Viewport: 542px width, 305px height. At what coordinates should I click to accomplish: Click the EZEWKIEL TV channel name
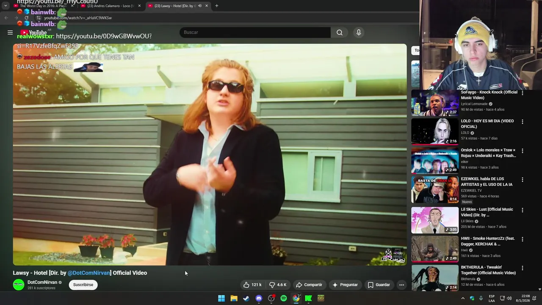[x=471, y=191]
